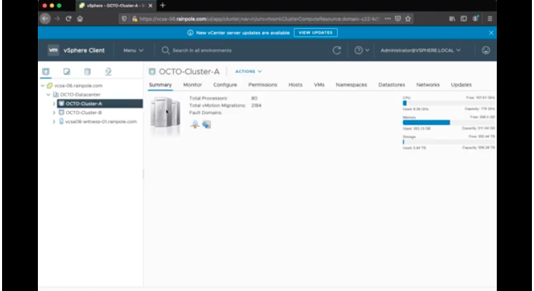Select the Networking inventory icon
This screenshot has height=291, width=534.
point(108,72)
